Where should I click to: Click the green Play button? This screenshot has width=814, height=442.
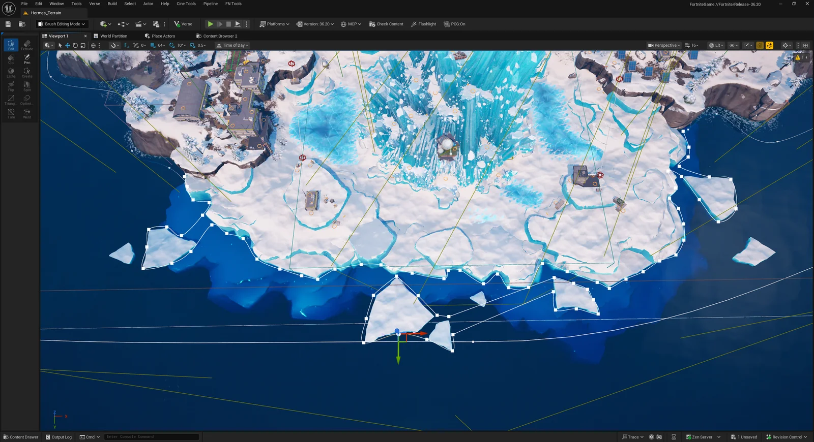pyautogui.click(x=210, y=24)
